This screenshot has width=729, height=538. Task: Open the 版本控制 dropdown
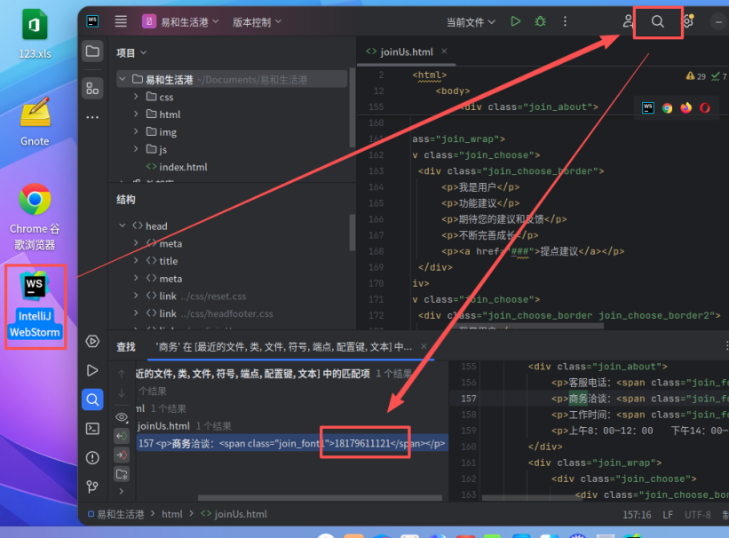258,22
